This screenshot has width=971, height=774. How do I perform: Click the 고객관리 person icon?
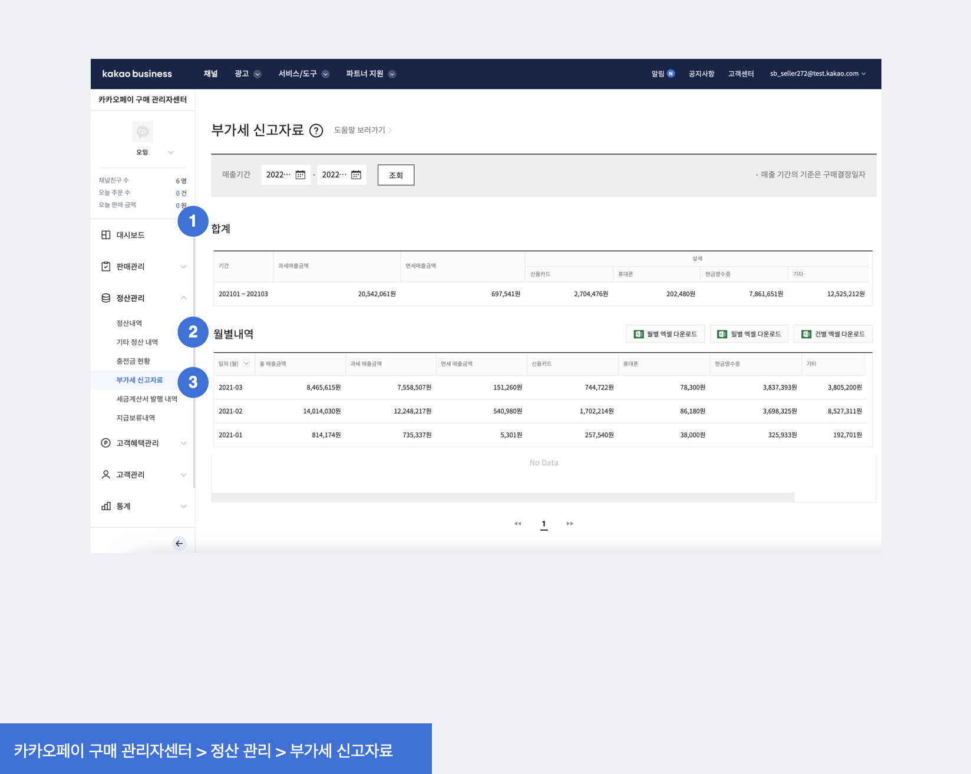[106, 475]
